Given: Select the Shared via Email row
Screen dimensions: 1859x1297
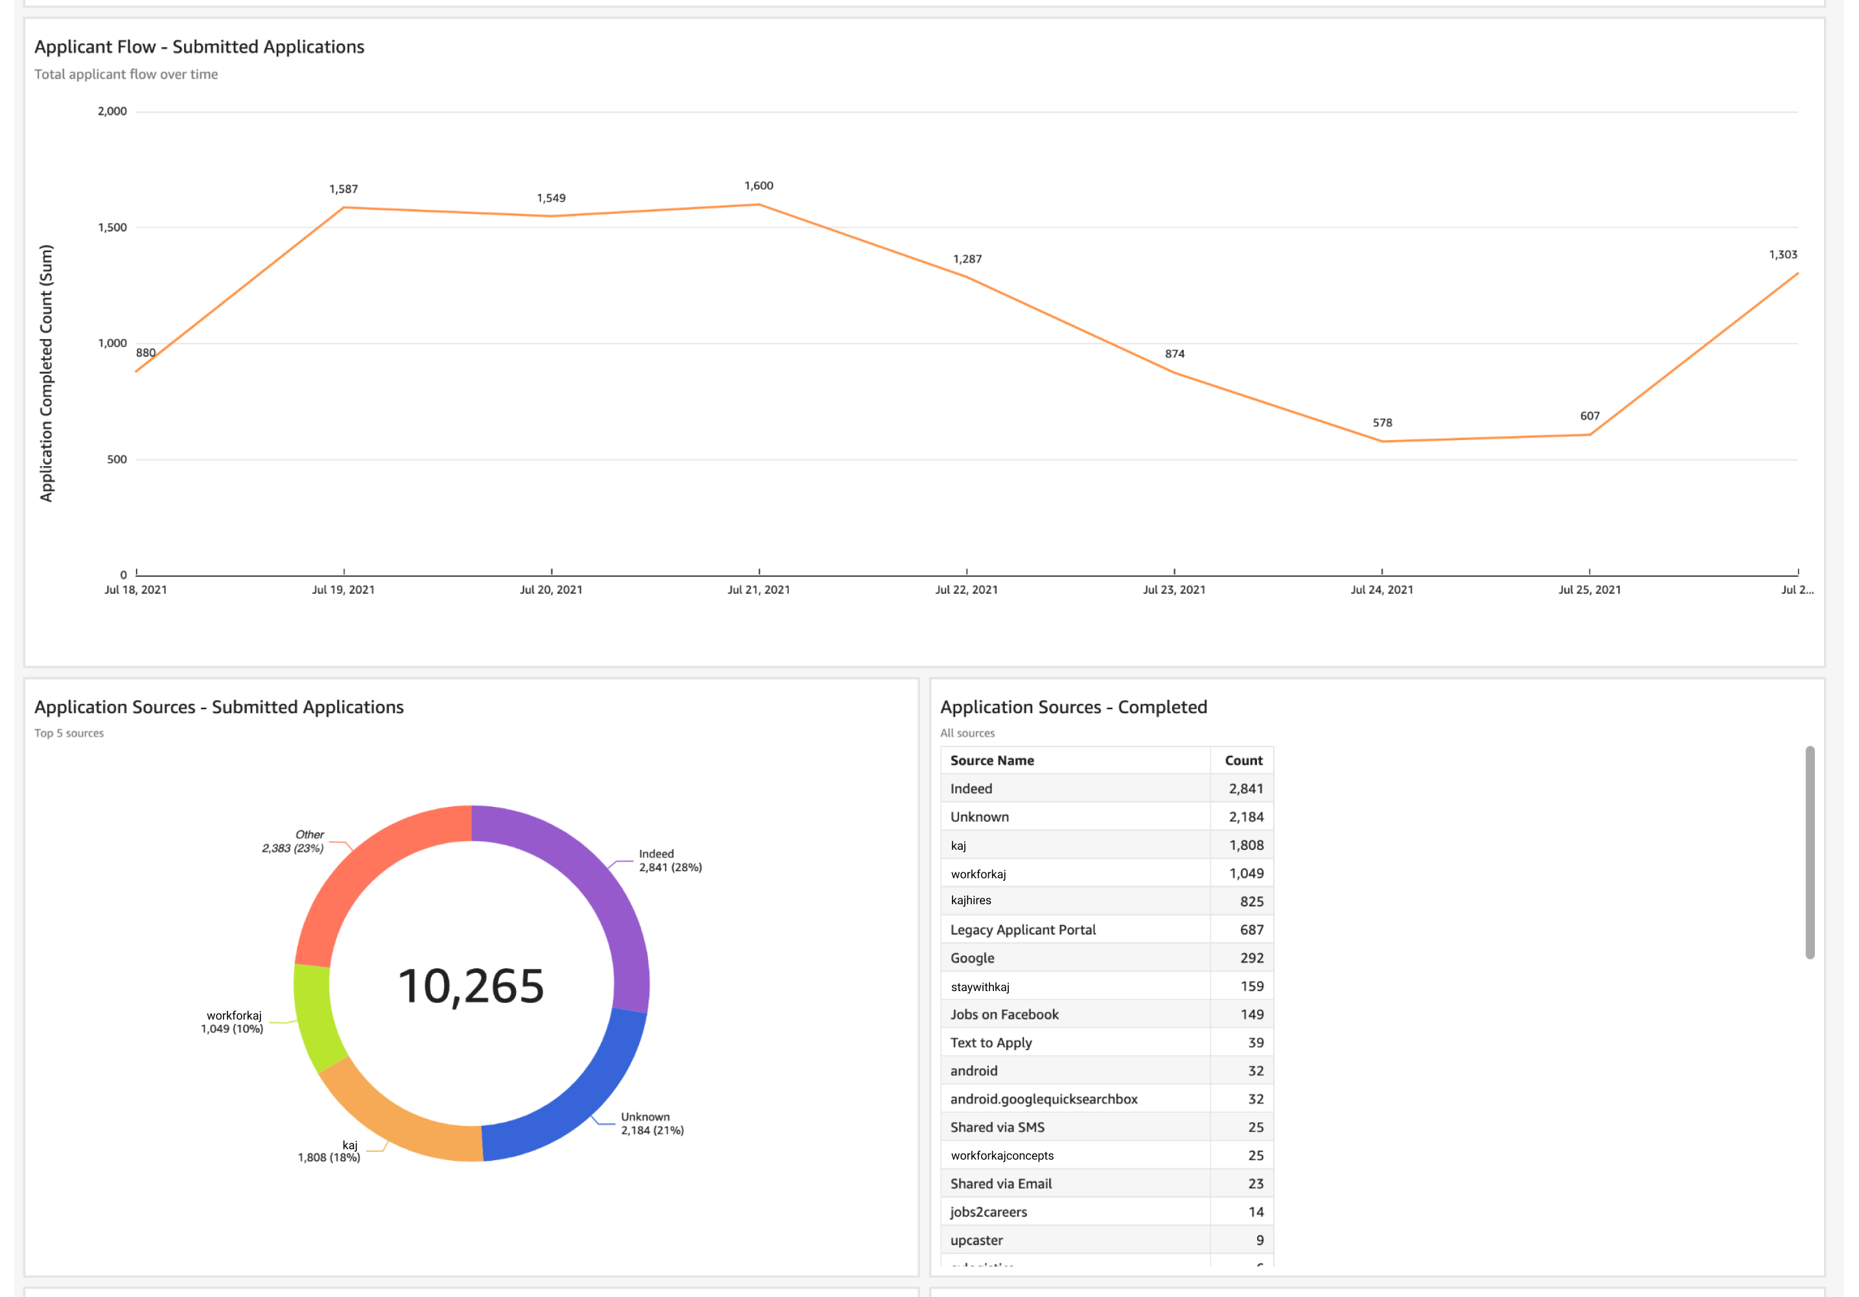Looking at the screenshot, I should 1000,1184.
